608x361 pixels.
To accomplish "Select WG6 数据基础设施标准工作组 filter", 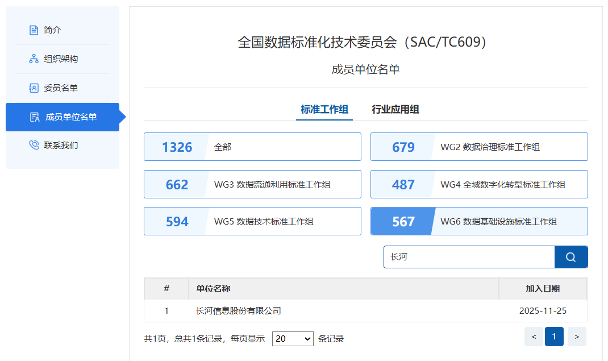I will [x=479, y=221].
